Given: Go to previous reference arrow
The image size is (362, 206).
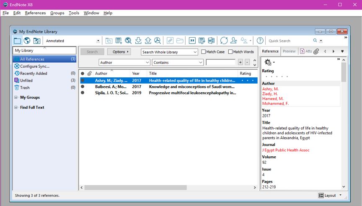Looking at the screenshot, I should 325,51.
